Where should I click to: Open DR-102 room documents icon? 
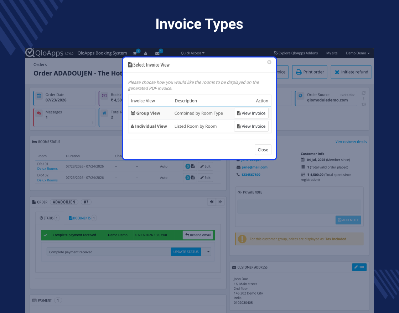click(190, 177)
